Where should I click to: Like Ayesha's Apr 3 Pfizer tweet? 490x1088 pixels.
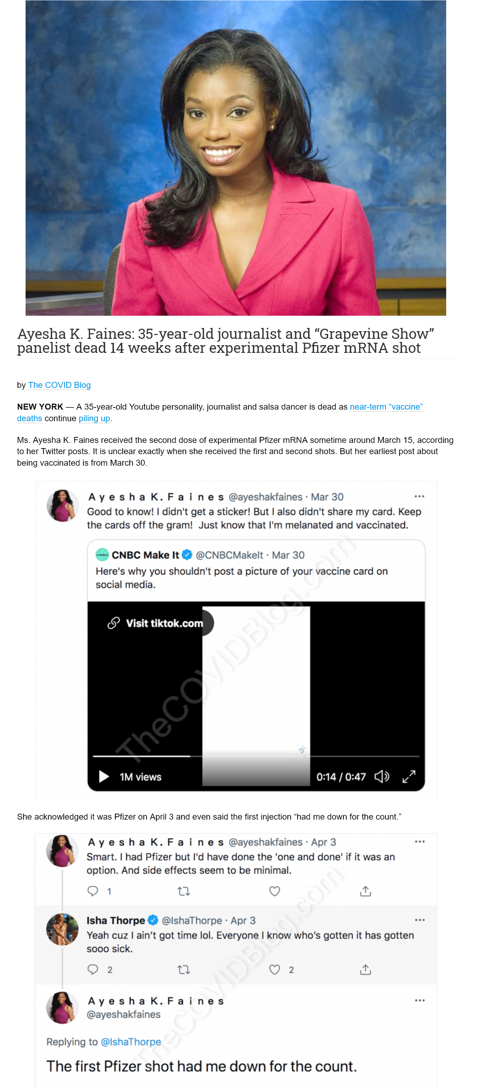click(274, 891)
